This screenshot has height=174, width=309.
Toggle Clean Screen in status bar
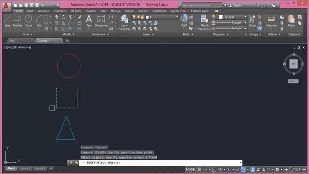(x=298, y=169)
